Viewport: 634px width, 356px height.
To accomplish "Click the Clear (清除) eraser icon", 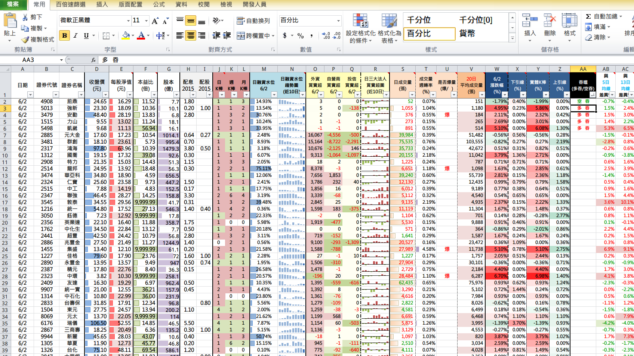I will coord(588,37).
